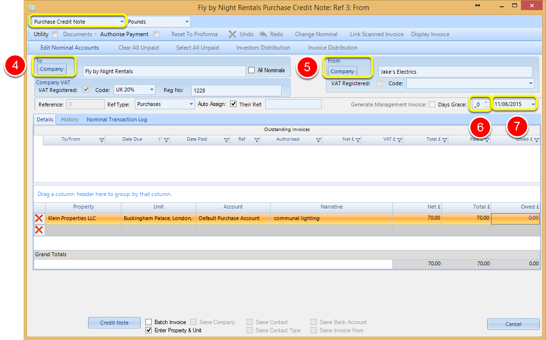Switch to the History tab
The height and width of the screenshot is (340, 546).
pos(70,119)
